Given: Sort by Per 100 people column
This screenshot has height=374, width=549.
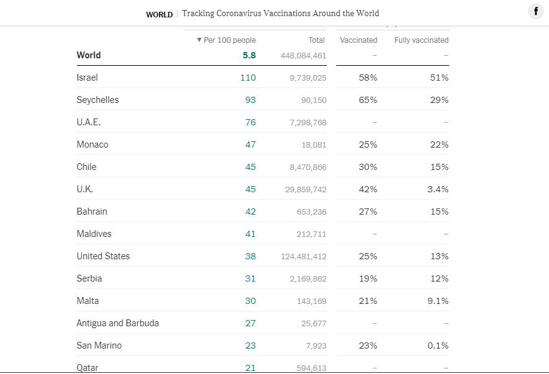Looking at the screenshot, I should [x=226, y=40].
